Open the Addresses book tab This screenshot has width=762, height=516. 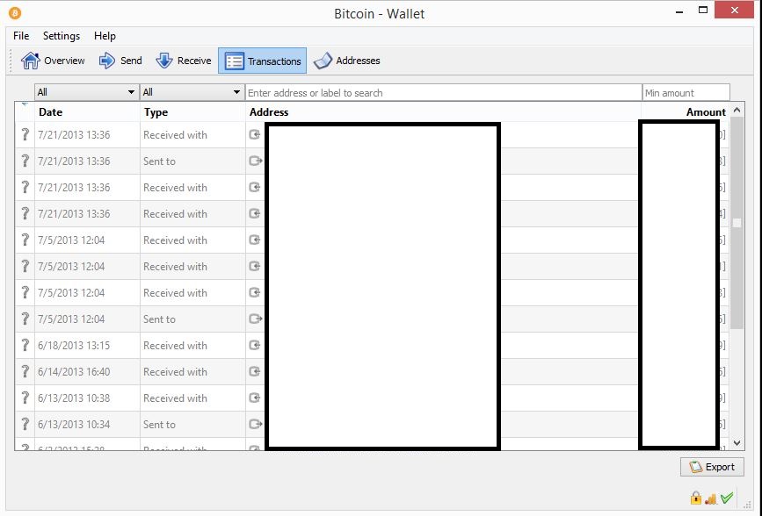(346, 61)
